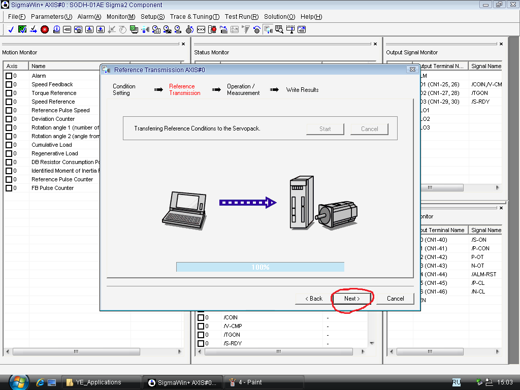The image size is (520, 390).
Task: Open the Trace & Tuning menu
Action: coord(194,17)
